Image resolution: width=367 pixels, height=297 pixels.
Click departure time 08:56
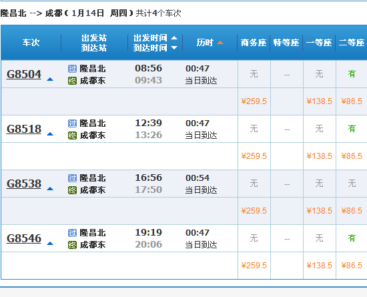(148, 68)
